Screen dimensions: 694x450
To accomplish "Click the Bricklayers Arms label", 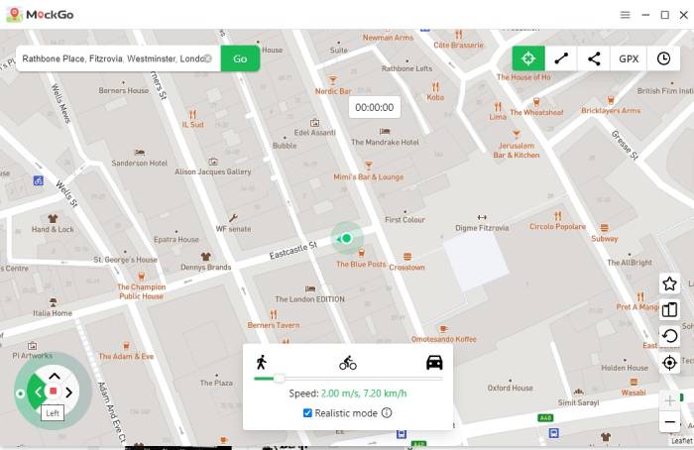I will (x=611, y=110).
